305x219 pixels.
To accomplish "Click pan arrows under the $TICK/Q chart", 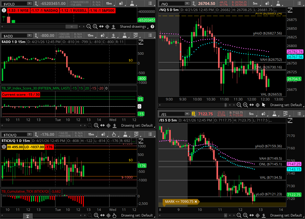I will pyautogui.click(x=102, y=215).
